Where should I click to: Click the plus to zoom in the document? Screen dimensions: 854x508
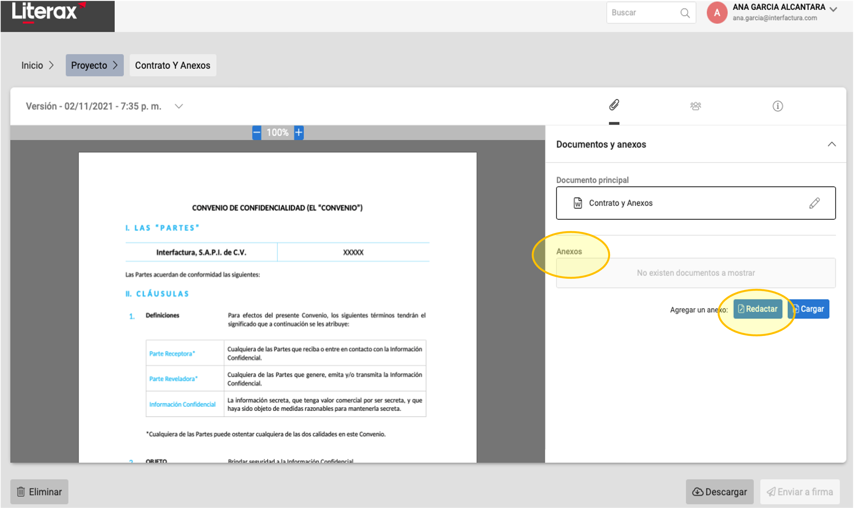point(299,133)
